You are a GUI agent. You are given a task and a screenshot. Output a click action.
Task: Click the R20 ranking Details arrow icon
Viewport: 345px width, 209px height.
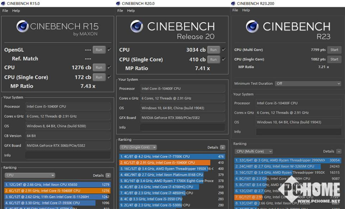tap(223, 148)
